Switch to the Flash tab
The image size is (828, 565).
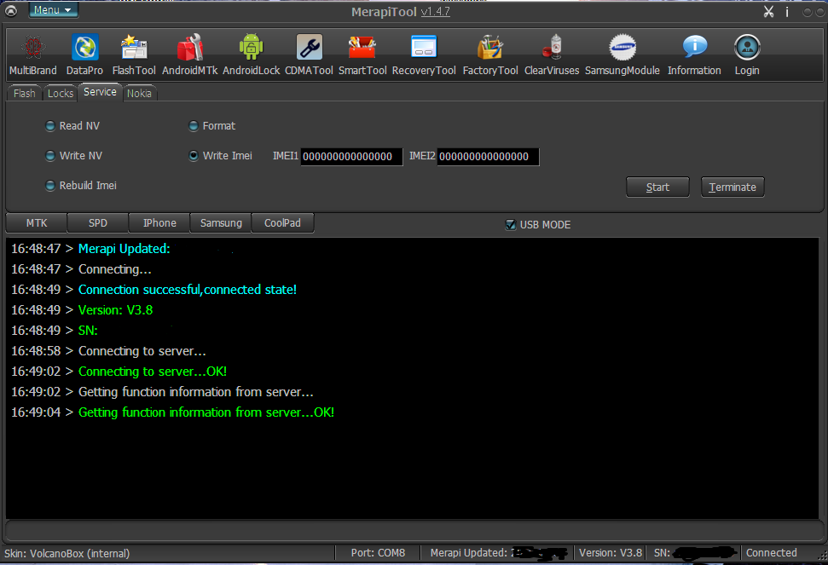coord(24,94)
